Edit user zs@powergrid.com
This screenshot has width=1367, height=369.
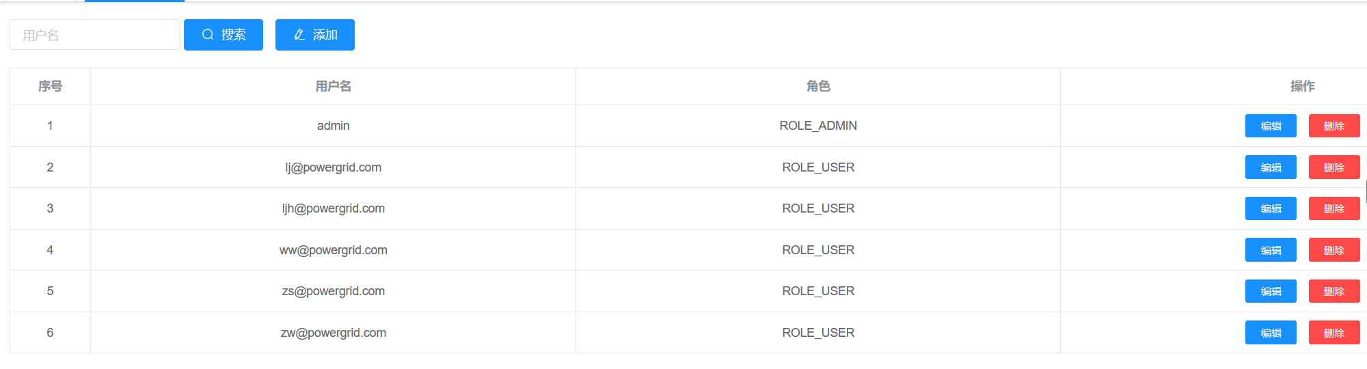click(x=1271, y=291)
